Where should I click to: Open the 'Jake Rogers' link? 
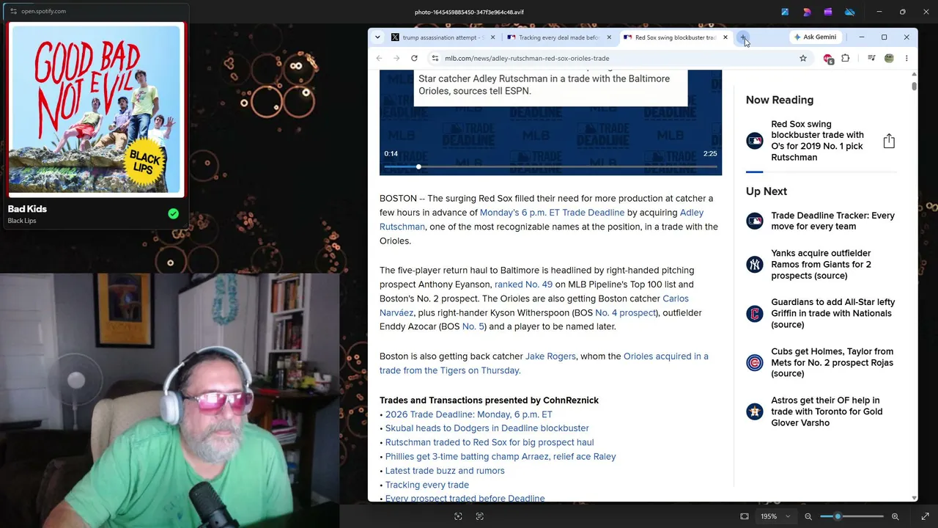pos(550,356)
